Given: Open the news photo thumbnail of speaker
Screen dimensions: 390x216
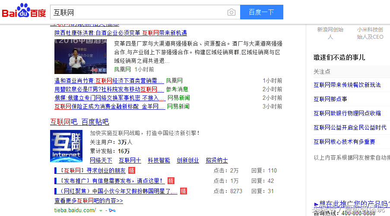Looking at the screenshot, I should pyautogui.click(x=81, y=56).
